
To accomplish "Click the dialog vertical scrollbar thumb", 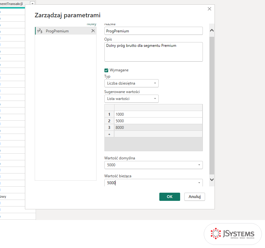I will pyautogui.click(x=212, y=106).
